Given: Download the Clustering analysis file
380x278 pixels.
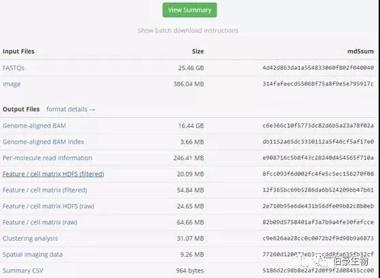Looking at the screenshot, I should pos(30,238).
